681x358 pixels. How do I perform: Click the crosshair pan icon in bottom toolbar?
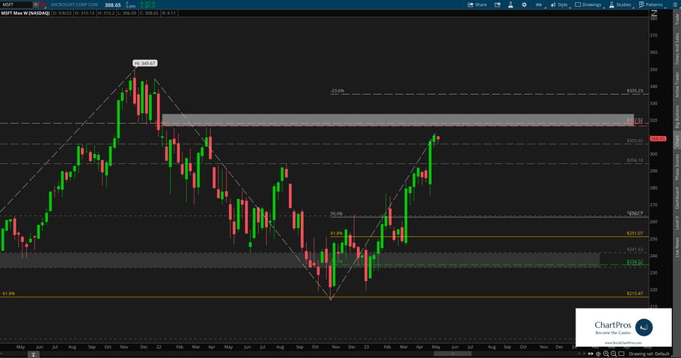pyautogui.click(x=598, y=354)
